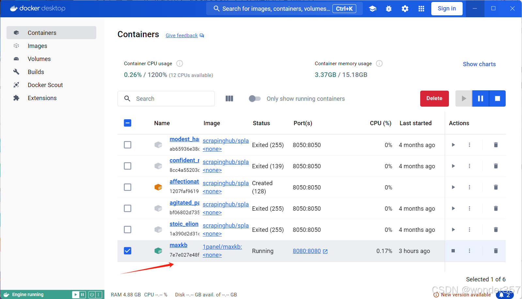
Task: Click the global search bar in header
Action: click(x=284, y=9)
